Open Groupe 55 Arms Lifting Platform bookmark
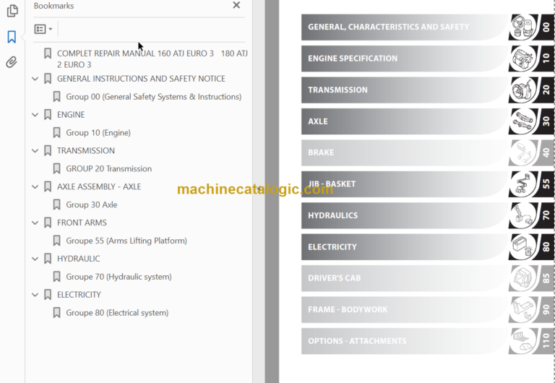 point(126,241)
